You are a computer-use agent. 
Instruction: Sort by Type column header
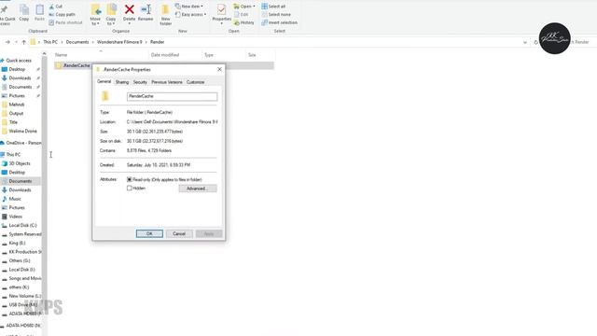point(209,55)
